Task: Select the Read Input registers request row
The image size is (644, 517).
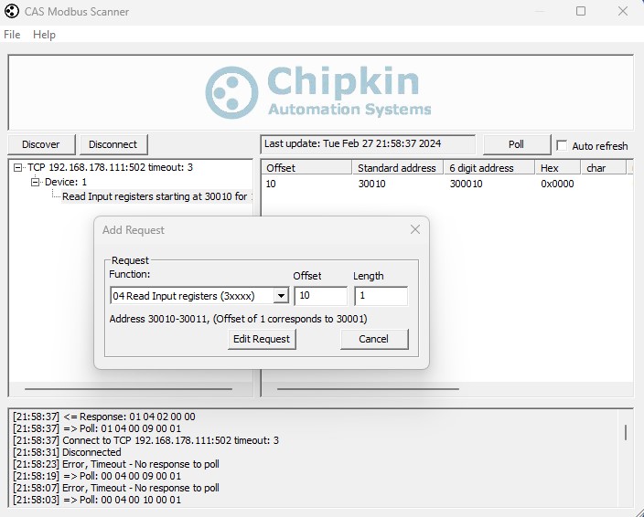Action: pos(156,196)
